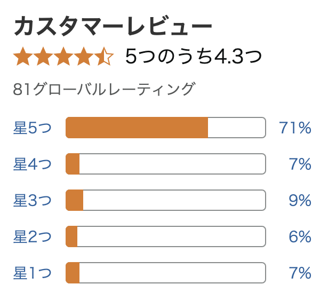Open the 星3つ reviews link

click(x=33, y=200)
